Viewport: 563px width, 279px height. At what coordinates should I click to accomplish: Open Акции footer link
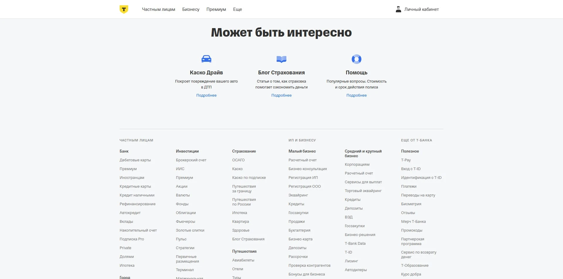[x=182, y=186]
